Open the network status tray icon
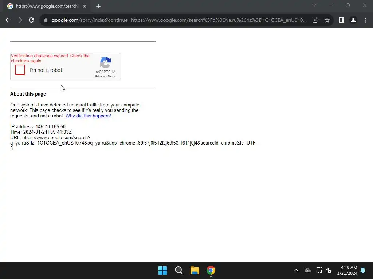 (x=319, y=270)
